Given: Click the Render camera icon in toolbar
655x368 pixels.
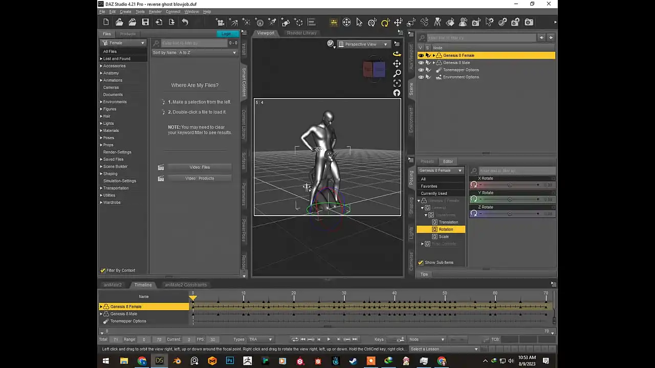Looking at the screenshot, I should tap(529, 22).
